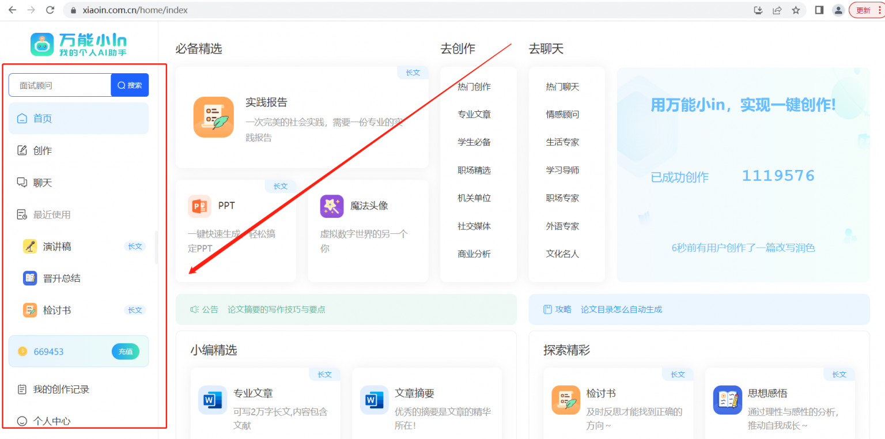Open 晋升总结 from recent list
This screenshot has width=885, height=439.
coord(61,278)
